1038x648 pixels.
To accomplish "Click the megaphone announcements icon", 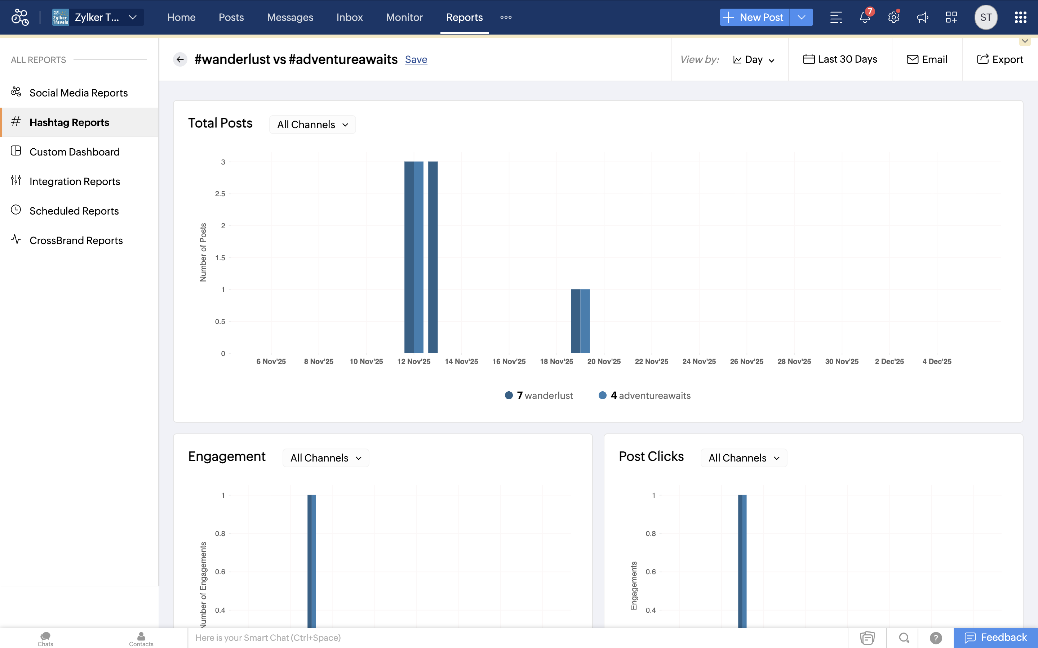I will point(922,17).
